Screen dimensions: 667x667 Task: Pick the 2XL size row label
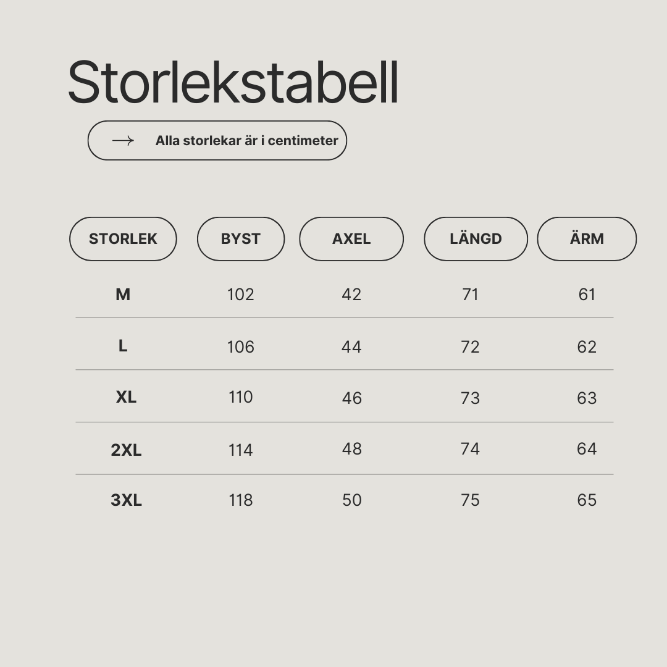pos(127,450)
